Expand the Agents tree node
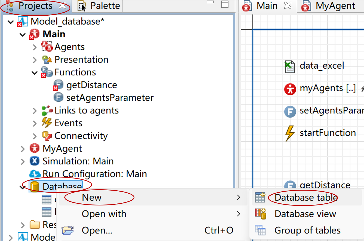The width and height of the screenshot is (364, 241). click(35, 47)
